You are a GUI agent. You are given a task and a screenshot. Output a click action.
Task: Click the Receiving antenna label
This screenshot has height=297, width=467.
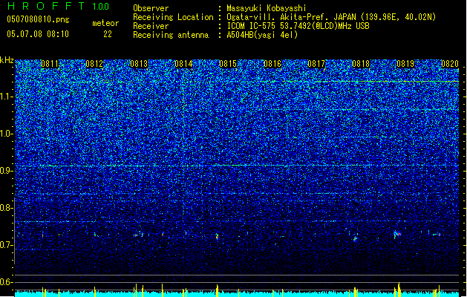(171, 35)
